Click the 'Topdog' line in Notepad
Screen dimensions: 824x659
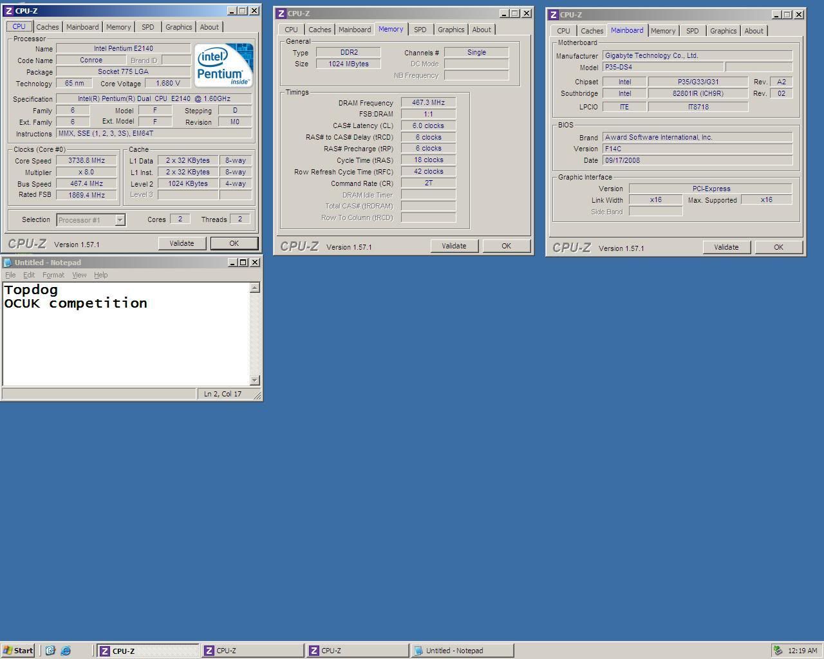(x=31, y=290)
